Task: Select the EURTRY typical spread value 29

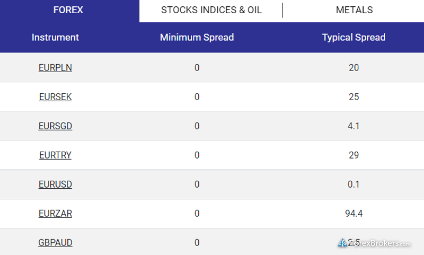Action: pyautogui.click(x=354, y=155)
